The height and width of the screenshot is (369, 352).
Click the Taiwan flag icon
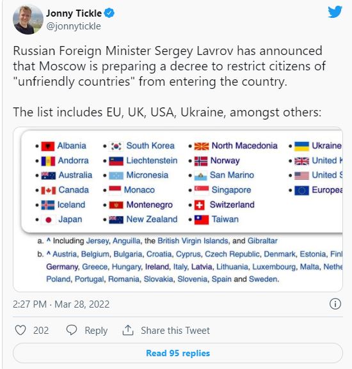click(x=202, y=220)
